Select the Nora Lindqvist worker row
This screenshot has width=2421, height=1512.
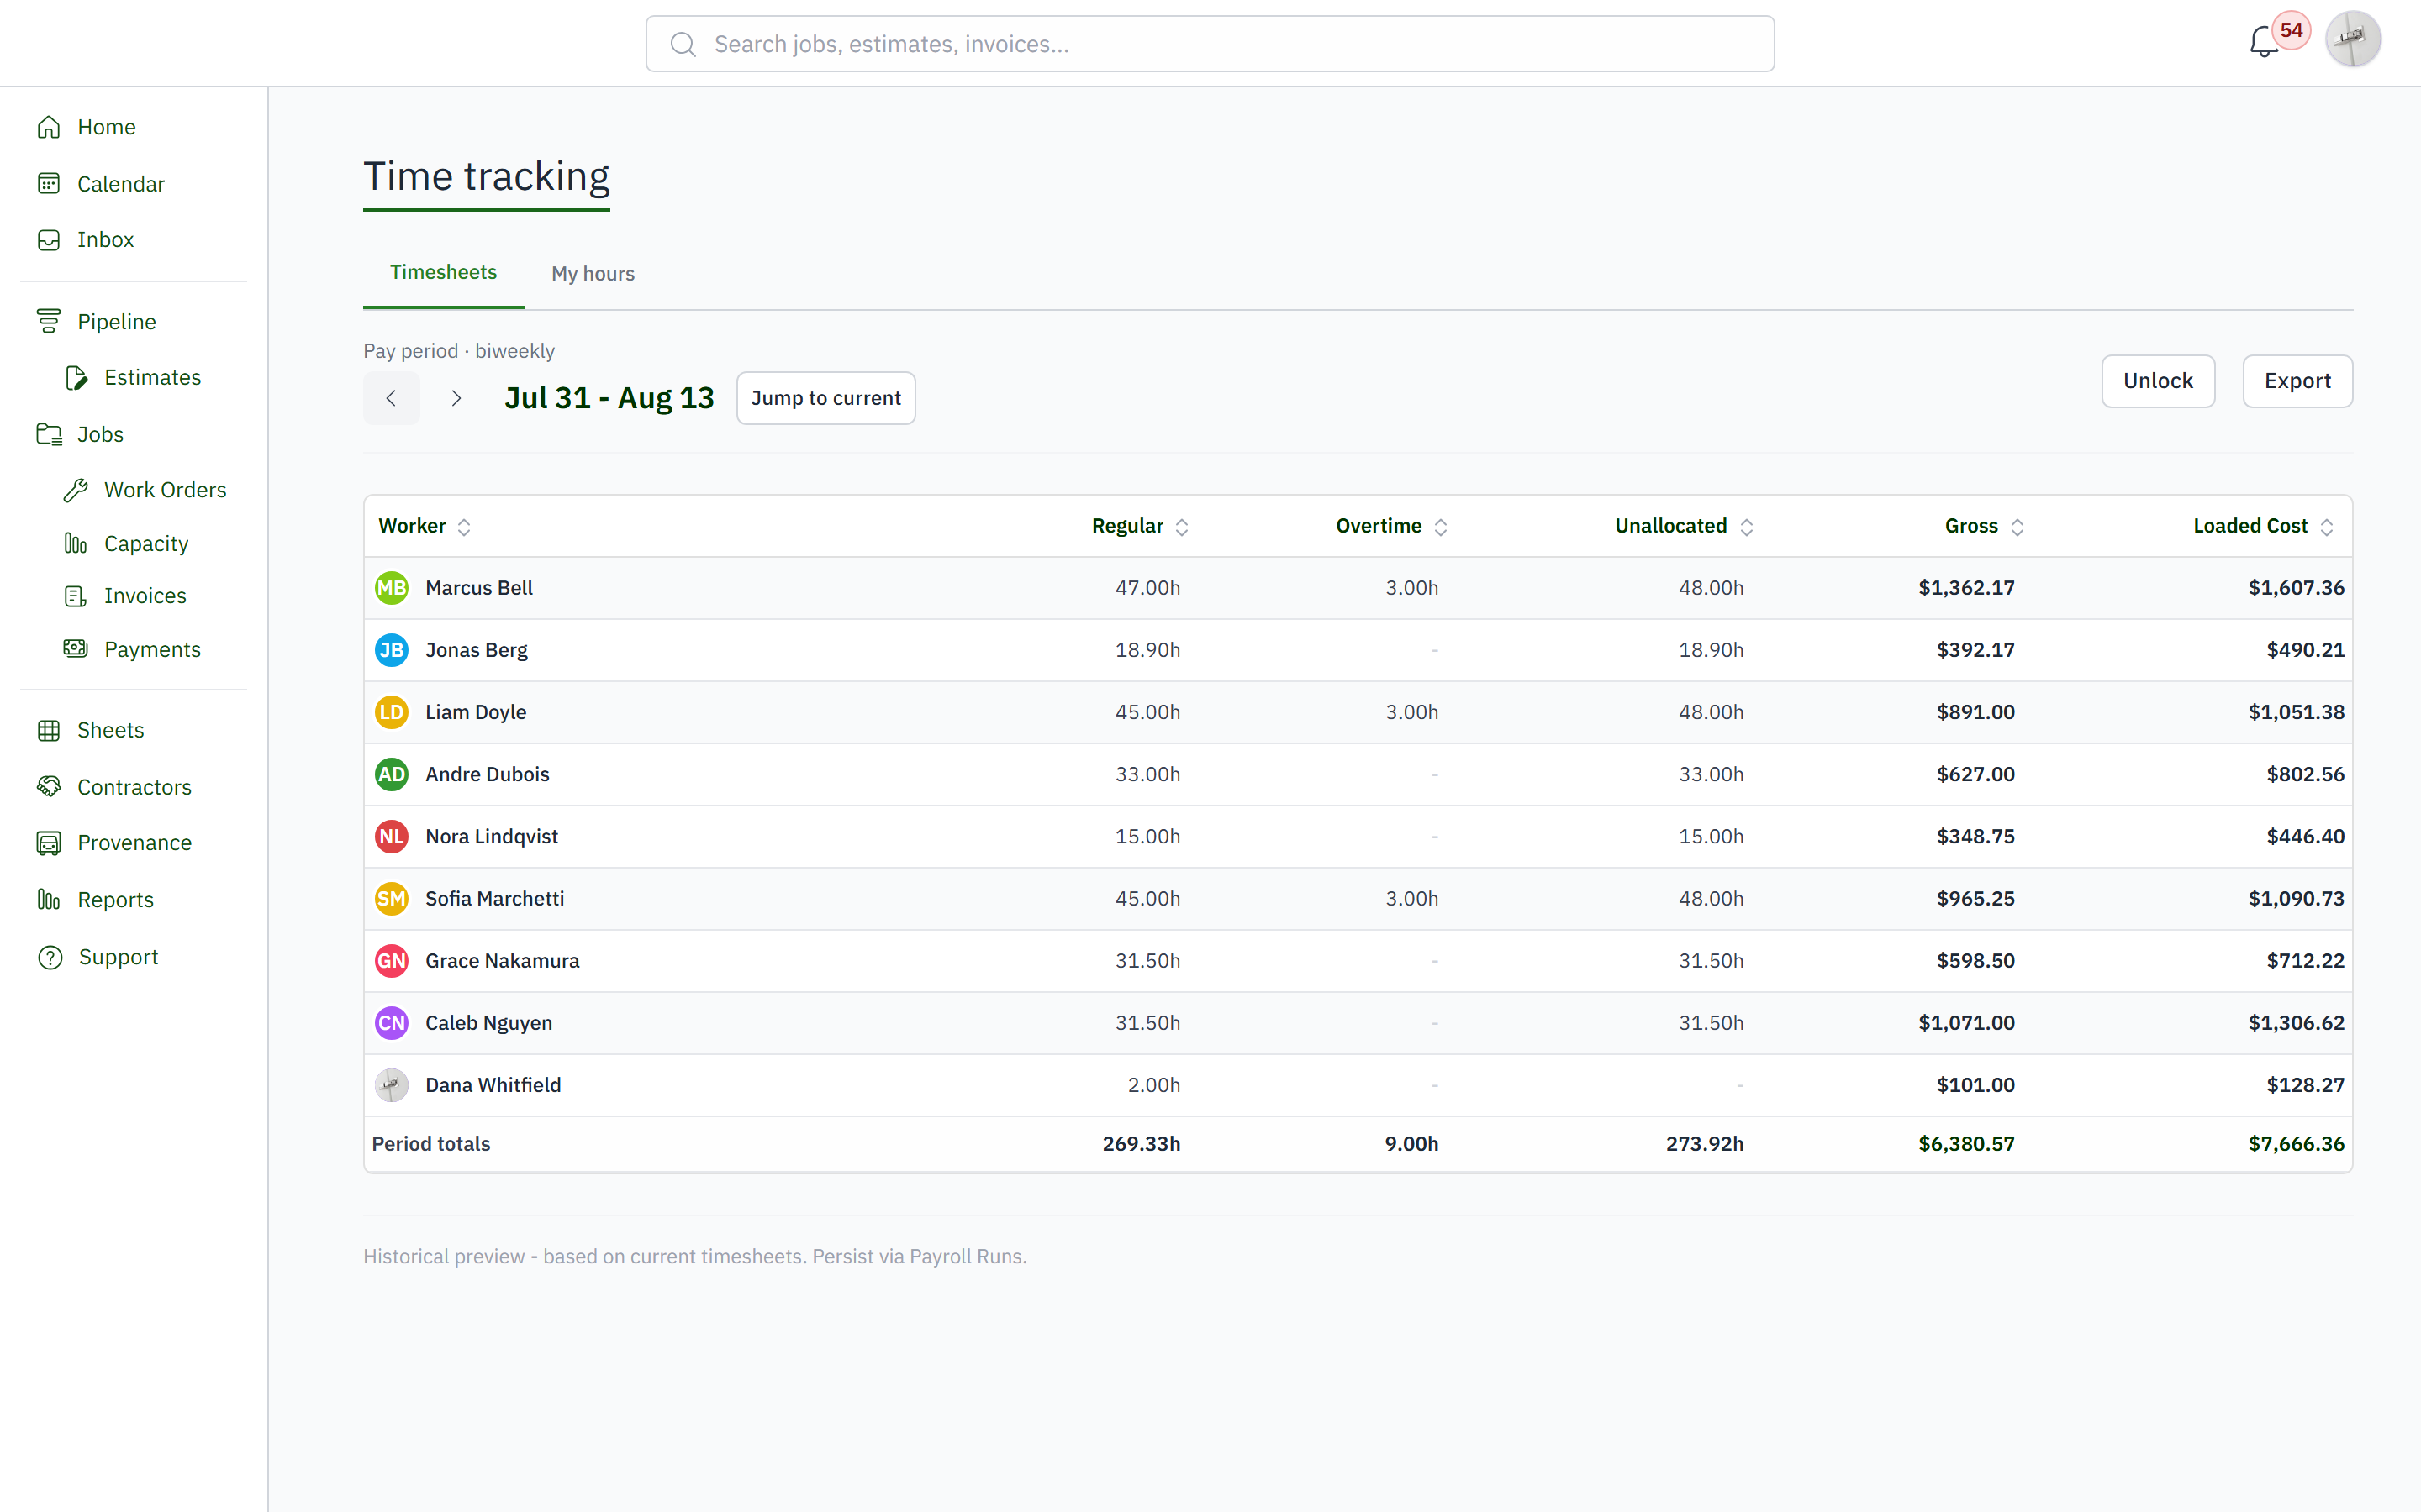point(1358,836)
